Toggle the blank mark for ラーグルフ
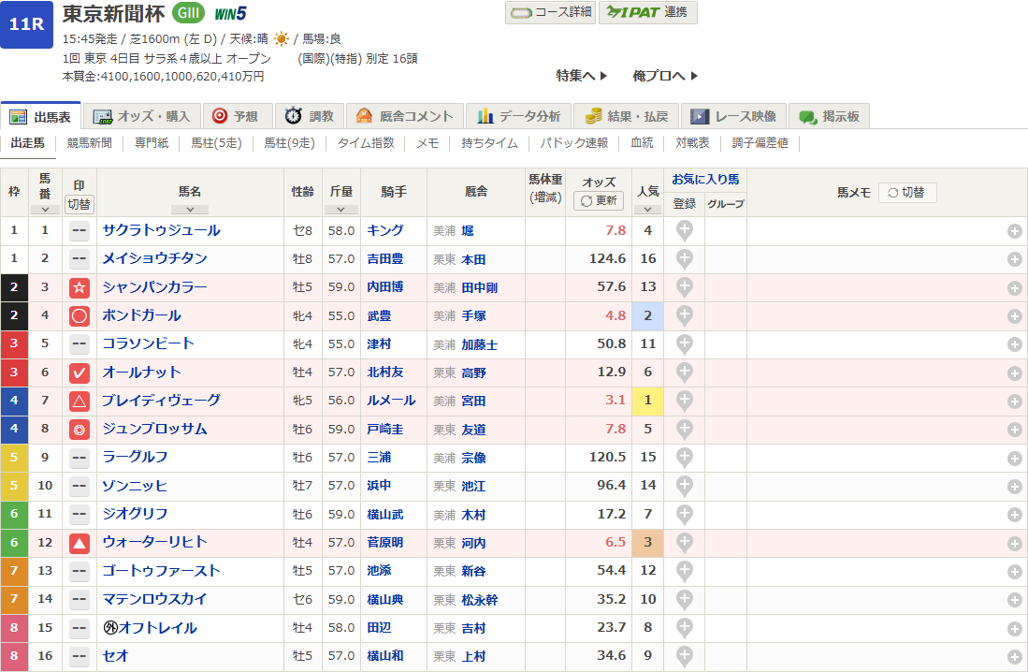The image size is (1028, 672). (x=80, y=458)
